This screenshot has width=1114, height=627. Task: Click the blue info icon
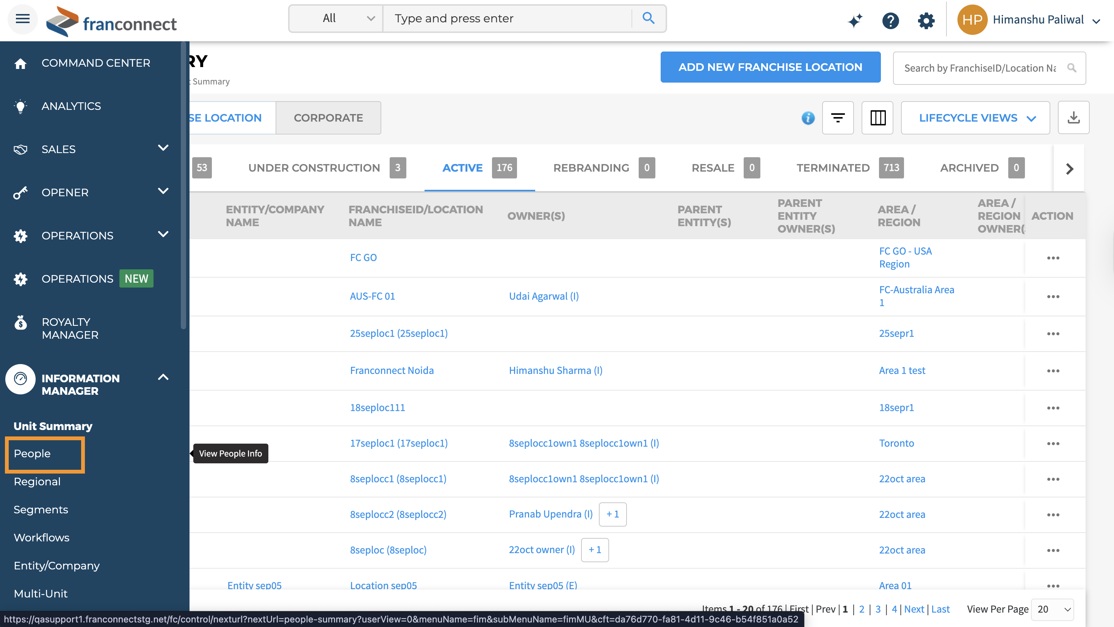point(807,117)
